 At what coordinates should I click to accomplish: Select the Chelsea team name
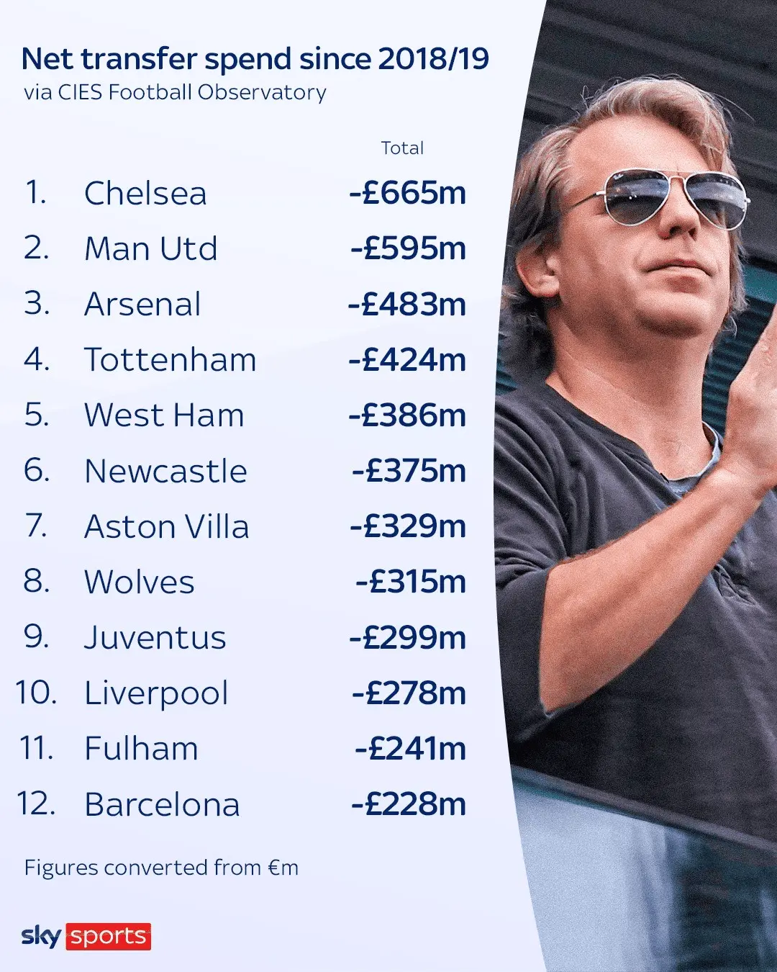tap(145, 193)
